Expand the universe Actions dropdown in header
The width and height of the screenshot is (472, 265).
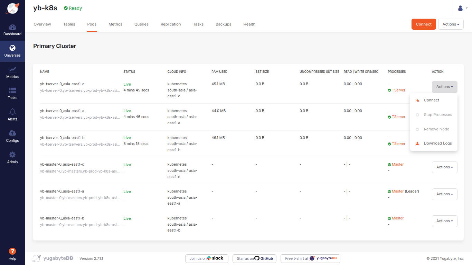tap(451, 24)
